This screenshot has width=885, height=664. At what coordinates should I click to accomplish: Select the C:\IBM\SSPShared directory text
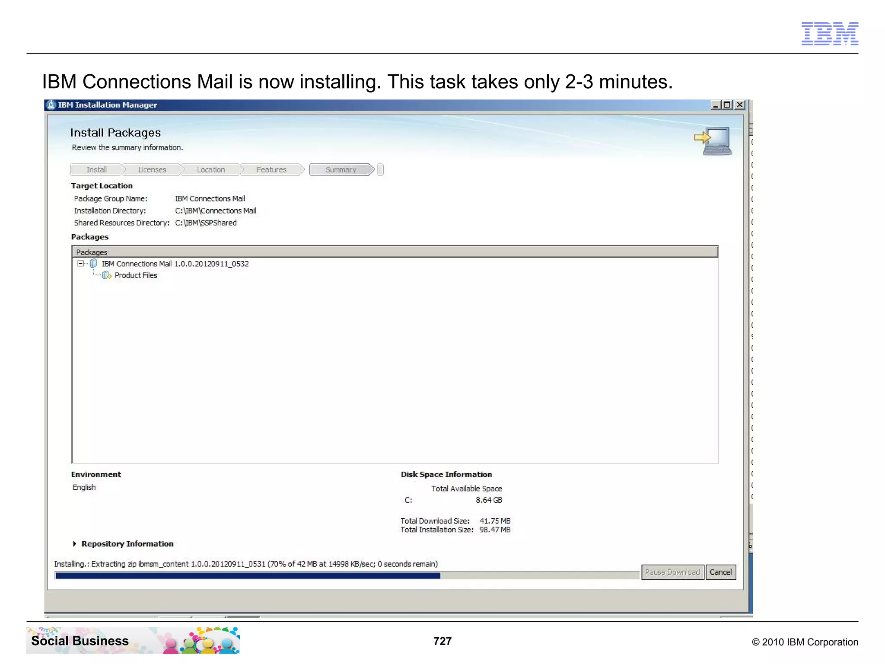point(206,223)
